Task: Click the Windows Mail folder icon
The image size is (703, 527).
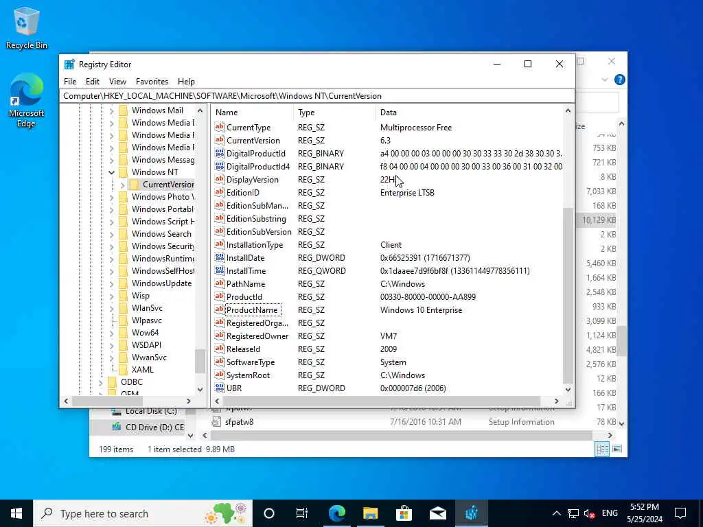Action: click(x=124, y=110)
